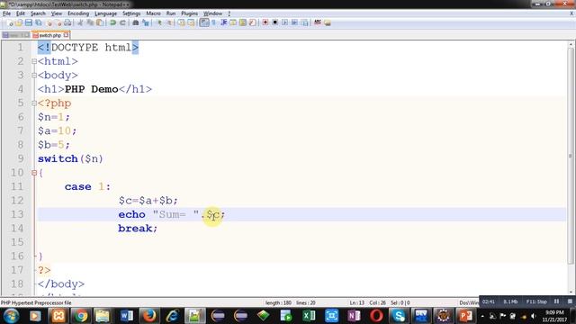This screenshot has width=576, height=324.
Task: Collapse the body tag fold on line 3
Action: [34, 76]
